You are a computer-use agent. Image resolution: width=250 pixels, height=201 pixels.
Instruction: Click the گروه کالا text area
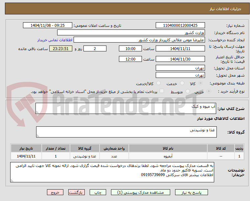126,132
